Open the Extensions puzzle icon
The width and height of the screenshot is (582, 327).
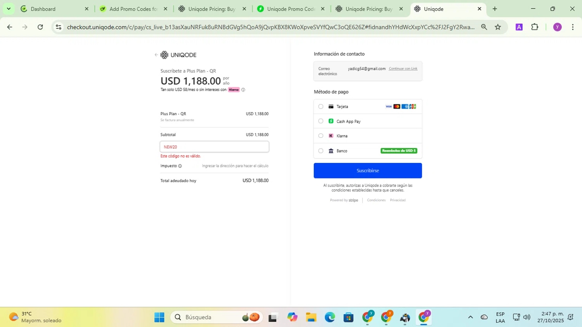[535, 27]
